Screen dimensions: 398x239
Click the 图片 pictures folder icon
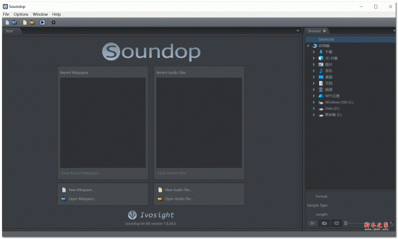tap(321, 64)
